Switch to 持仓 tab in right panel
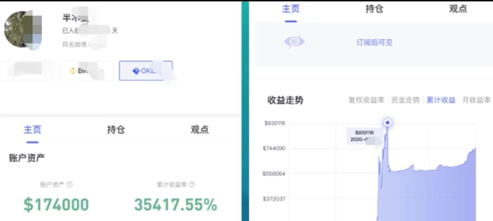The height and width of the screenshot is (221, 493). click(x=374, y=9)
